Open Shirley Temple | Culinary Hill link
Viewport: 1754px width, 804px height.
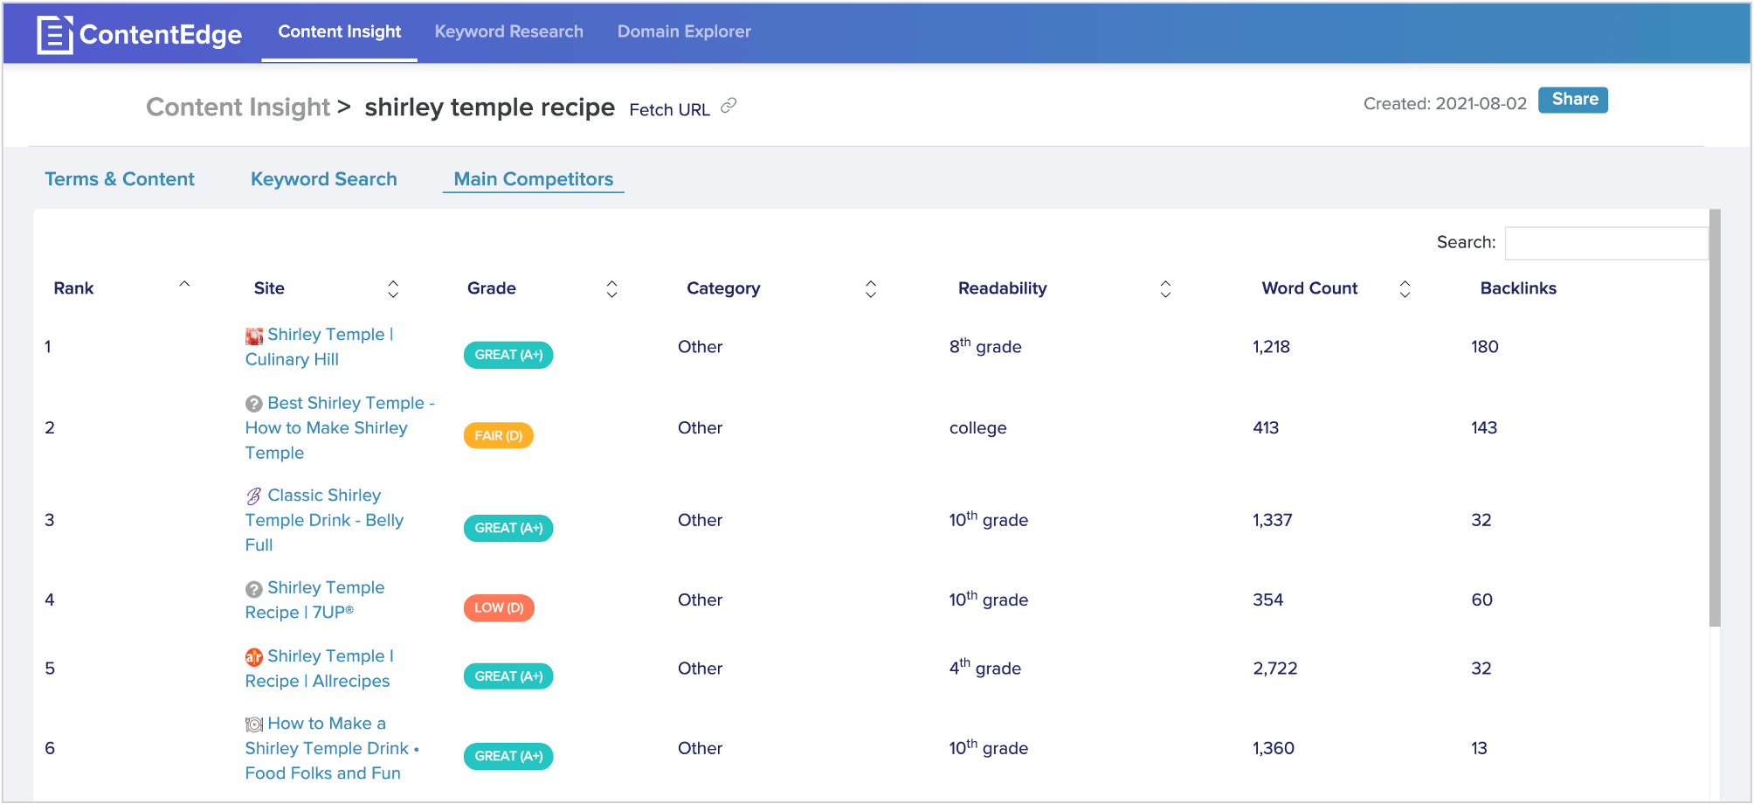(320, 347)
